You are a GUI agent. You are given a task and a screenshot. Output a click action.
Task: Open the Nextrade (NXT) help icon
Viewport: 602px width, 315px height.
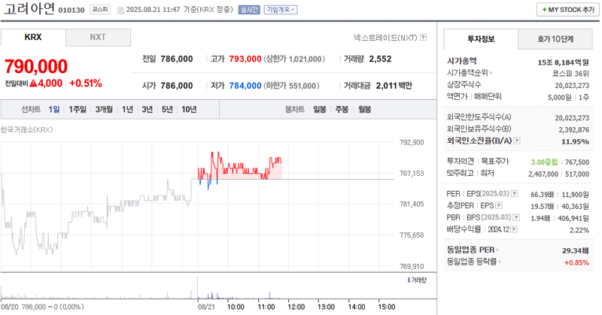point(423,38)
